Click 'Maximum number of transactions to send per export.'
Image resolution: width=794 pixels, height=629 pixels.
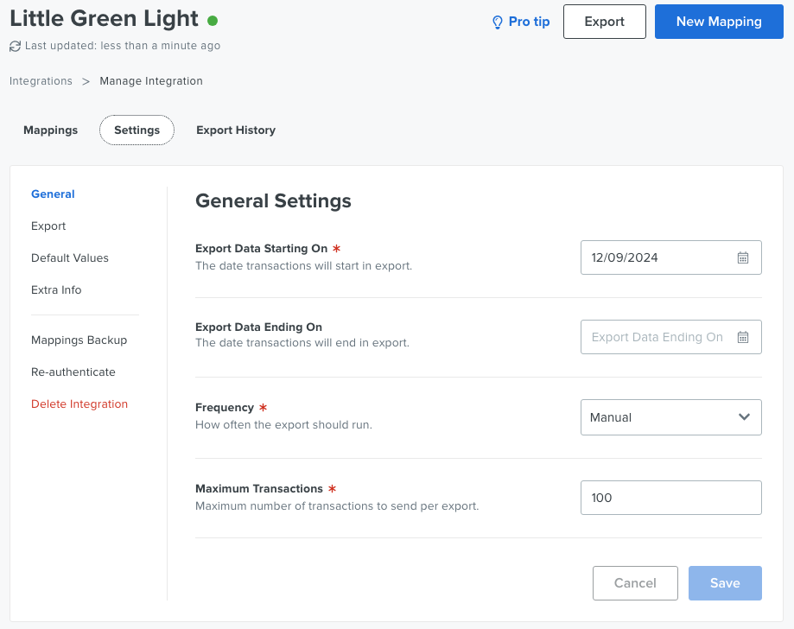click(337, 506)
